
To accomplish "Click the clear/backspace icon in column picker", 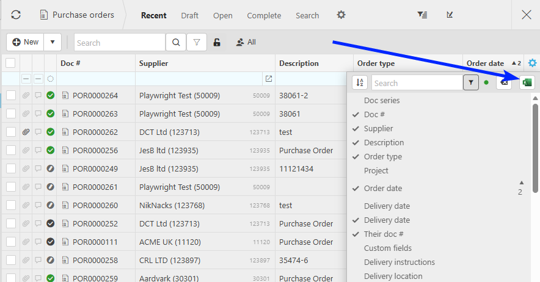I will 503,82.
